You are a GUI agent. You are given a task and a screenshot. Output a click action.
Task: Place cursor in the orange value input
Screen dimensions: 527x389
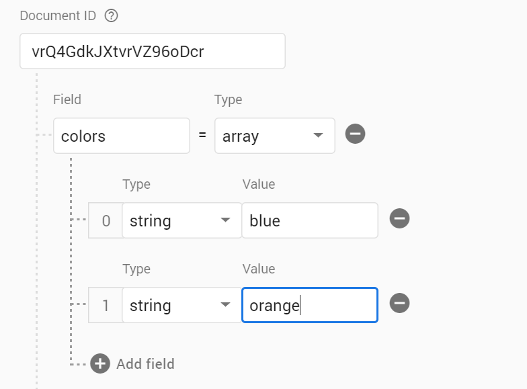[x=310, y=305]
